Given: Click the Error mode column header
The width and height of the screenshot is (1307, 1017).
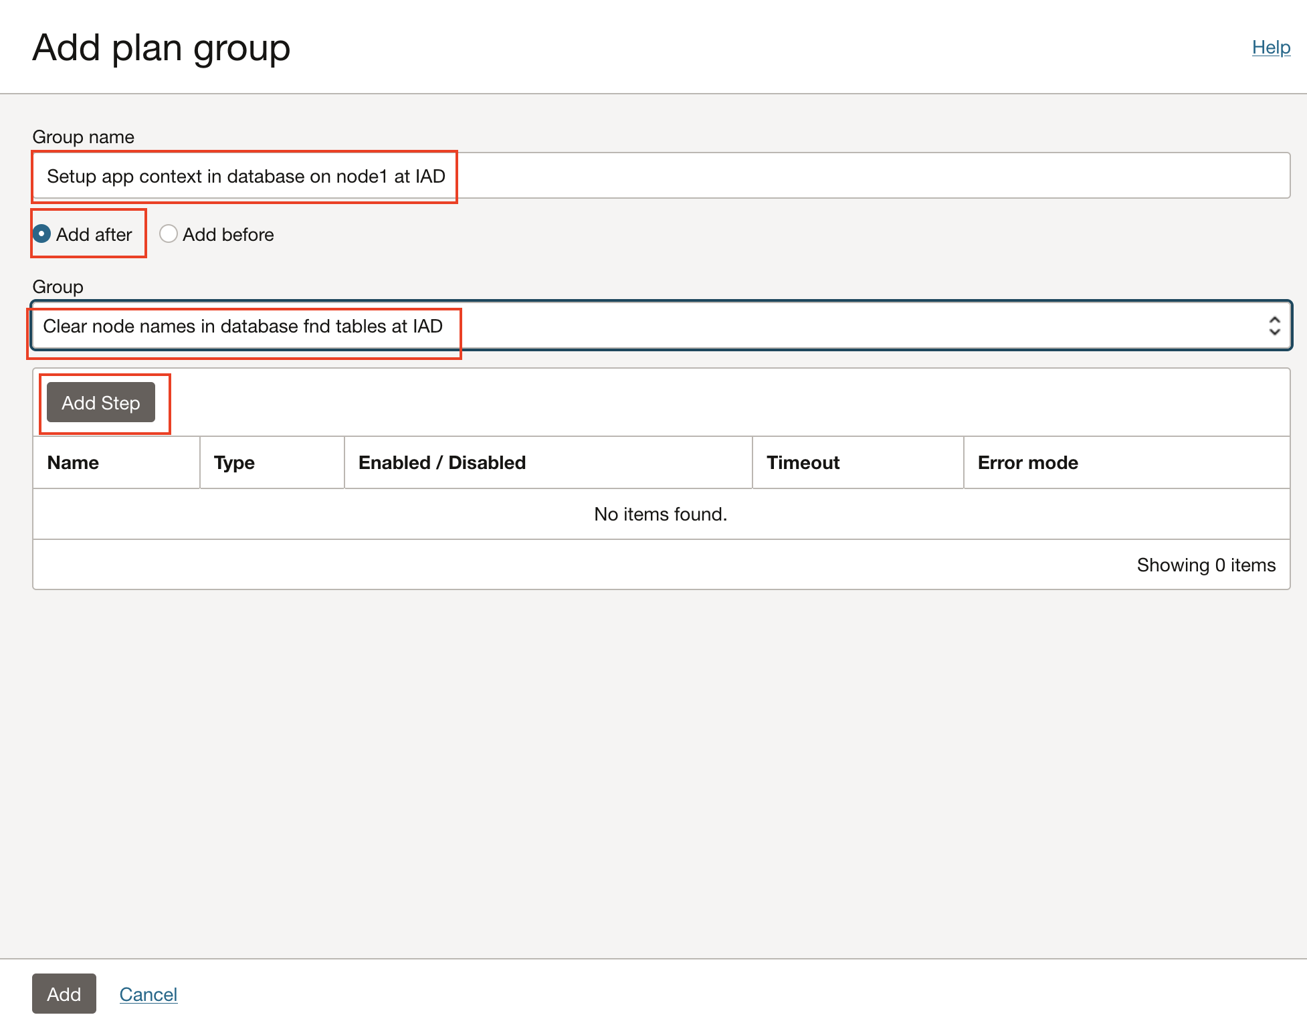Looking at the screenshot, I should (1027, 463).
